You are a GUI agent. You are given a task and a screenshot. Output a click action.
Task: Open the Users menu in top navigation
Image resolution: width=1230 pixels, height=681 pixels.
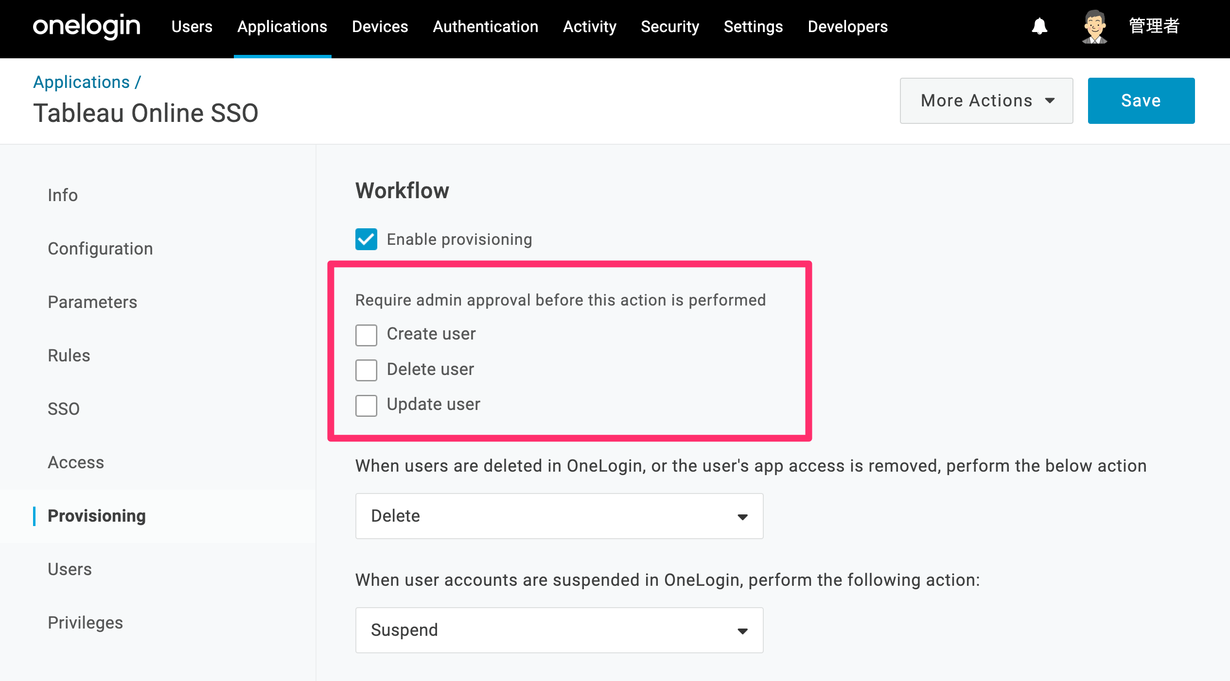pyautogui.click(x=192, y=27)
